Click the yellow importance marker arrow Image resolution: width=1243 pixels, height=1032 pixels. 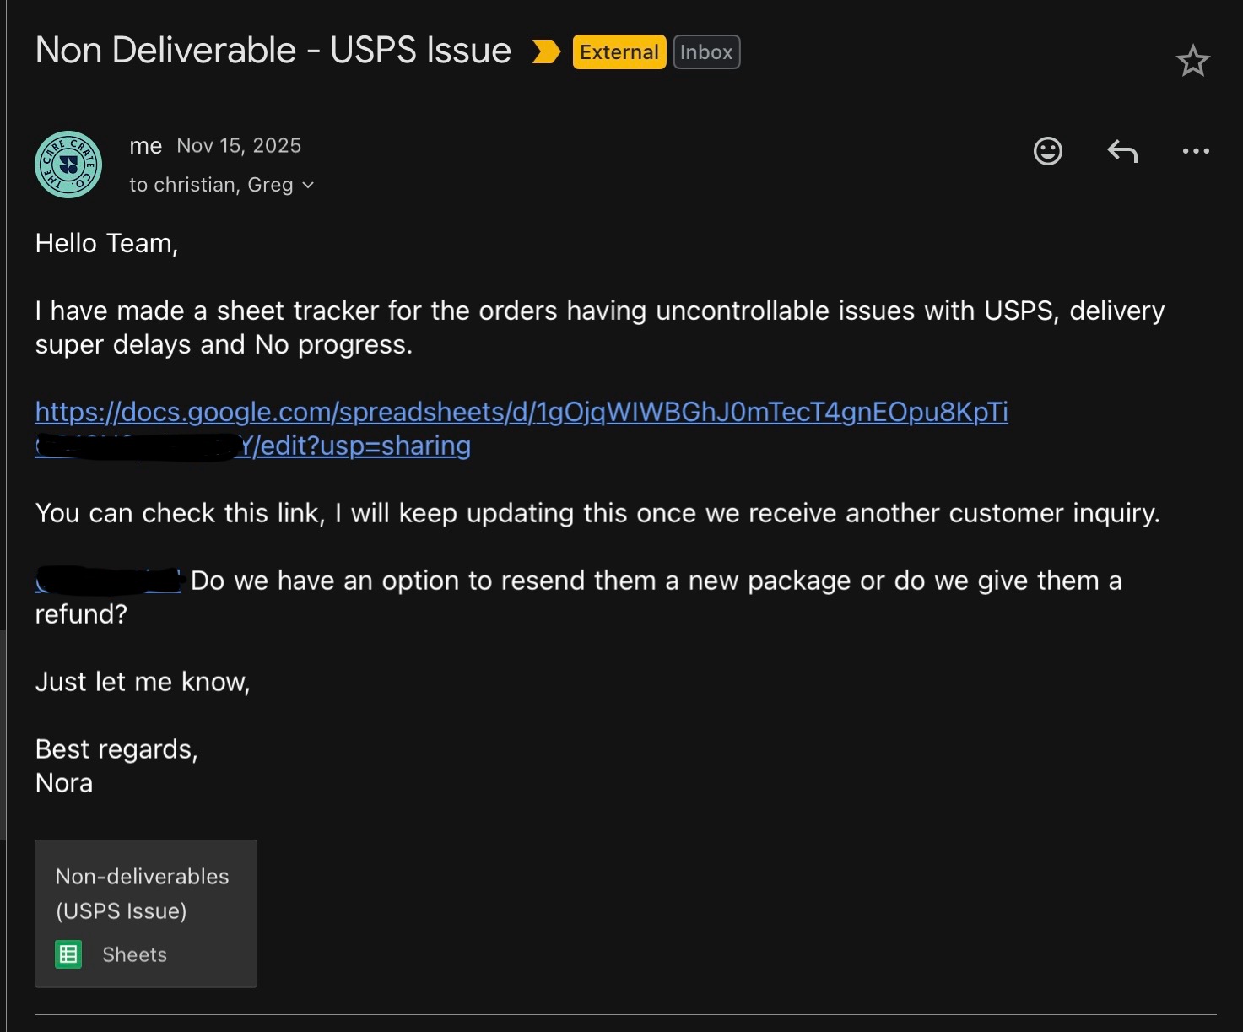(x=546, y=52)
